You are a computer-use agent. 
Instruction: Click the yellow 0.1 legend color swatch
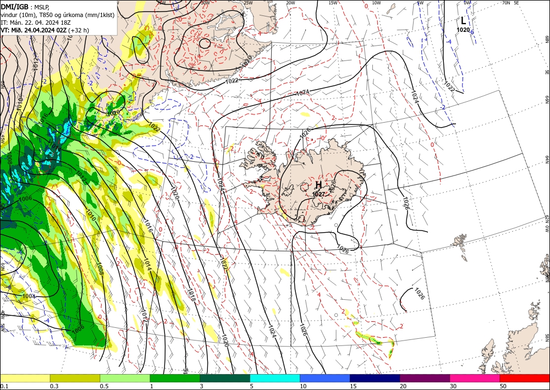(25, 378)
